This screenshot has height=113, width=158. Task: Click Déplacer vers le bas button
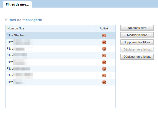pyautogui.click(x=137, y=57)
